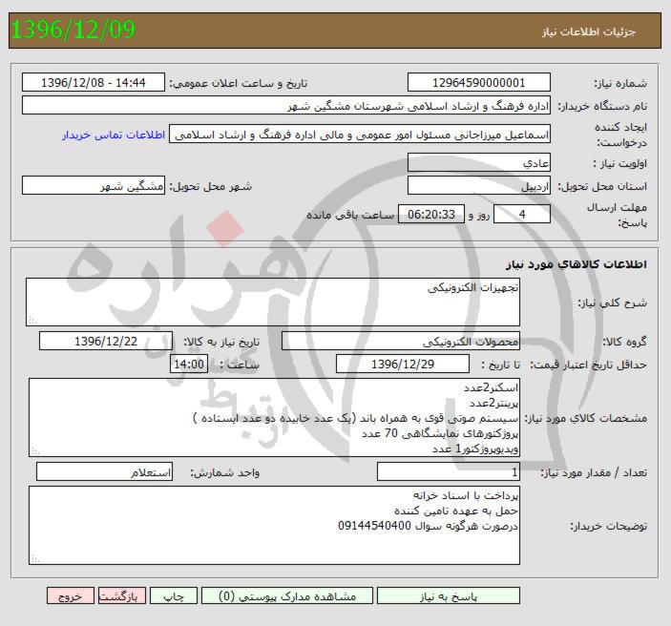Image resolution: width=671 pixels, height=626 pixels.
Task: Open اطلاعات تماس خریدار link
Action: [x=114, y=135]
